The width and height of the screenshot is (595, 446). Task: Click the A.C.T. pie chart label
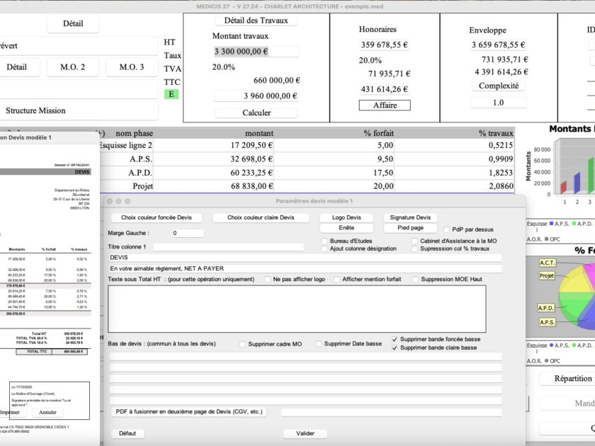click(547, 263)
